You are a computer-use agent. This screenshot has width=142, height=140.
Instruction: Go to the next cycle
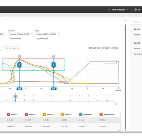[14, 48]
